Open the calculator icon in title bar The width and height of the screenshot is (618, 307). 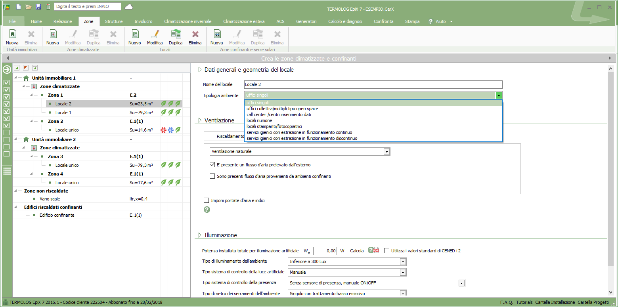[x=48, y=7]
